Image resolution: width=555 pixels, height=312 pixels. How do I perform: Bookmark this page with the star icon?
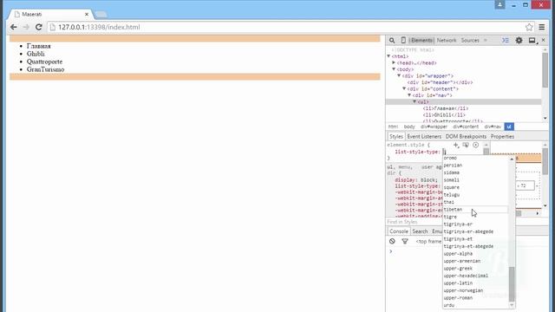[529, 27]
